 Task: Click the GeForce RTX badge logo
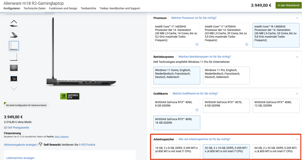pos(70,96)
